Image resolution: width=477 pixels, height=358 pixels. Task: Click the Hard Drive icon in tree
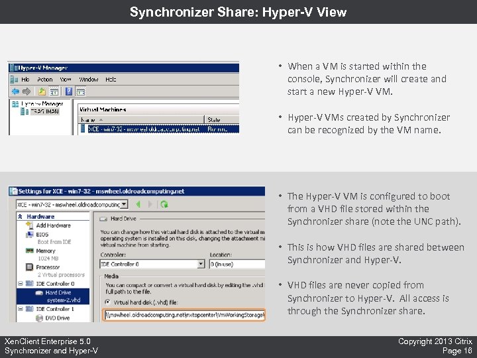click(x=39, y=293)
